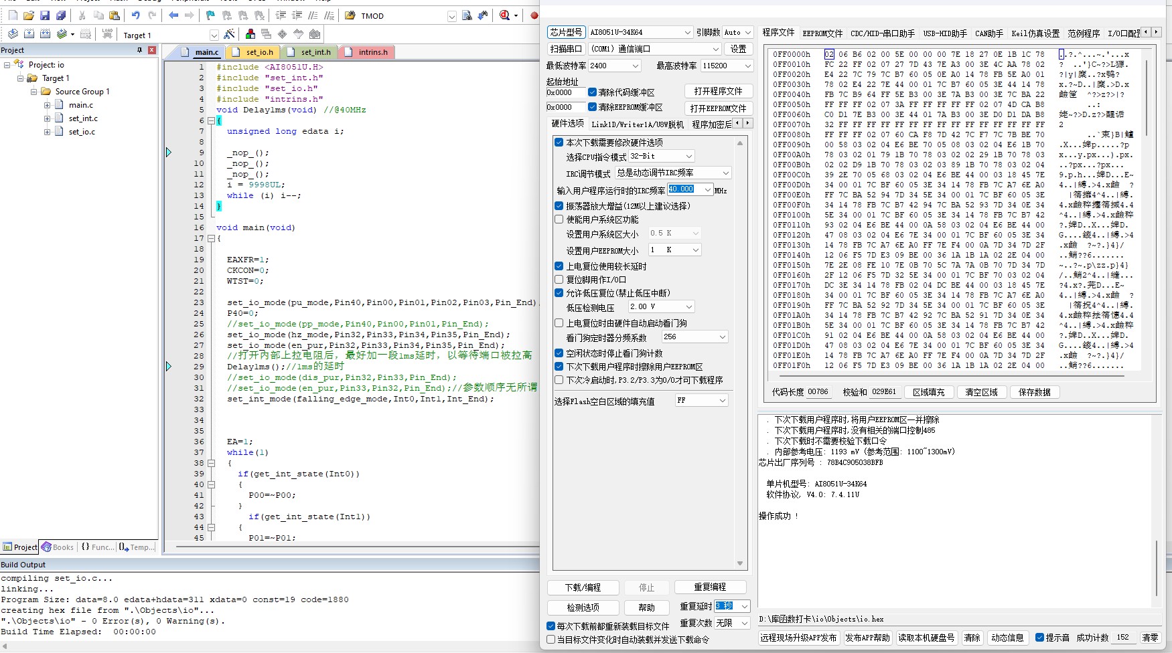Click the batch build icon
This screenshot has height=653, width=1172.
[62, 34]
